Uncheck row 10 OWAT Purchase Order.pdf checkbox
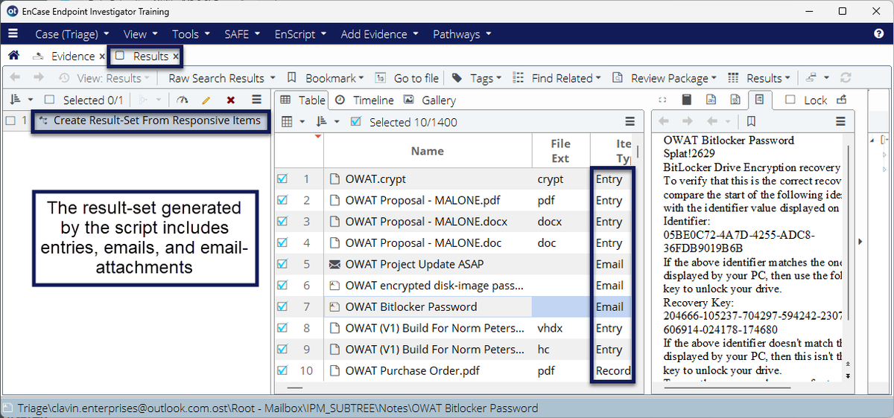 282,370
